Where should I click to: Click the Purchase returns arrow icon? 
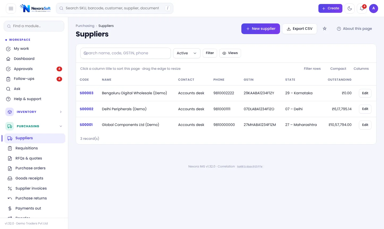10,198
